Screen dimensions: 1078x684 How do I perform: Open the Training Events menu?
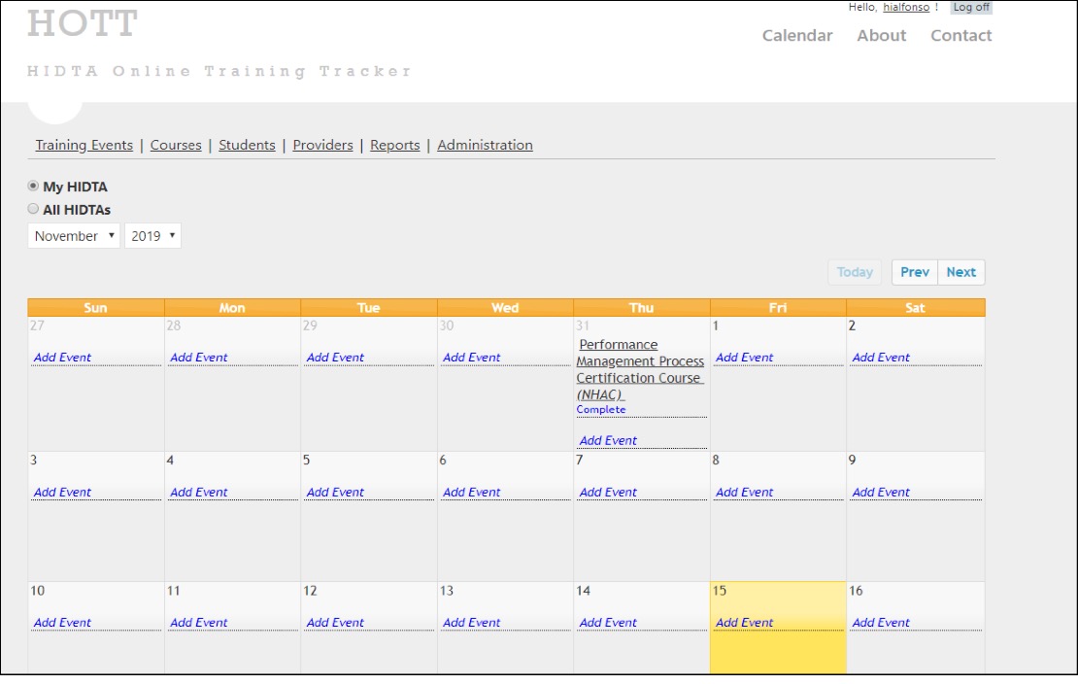click(84, 146)
